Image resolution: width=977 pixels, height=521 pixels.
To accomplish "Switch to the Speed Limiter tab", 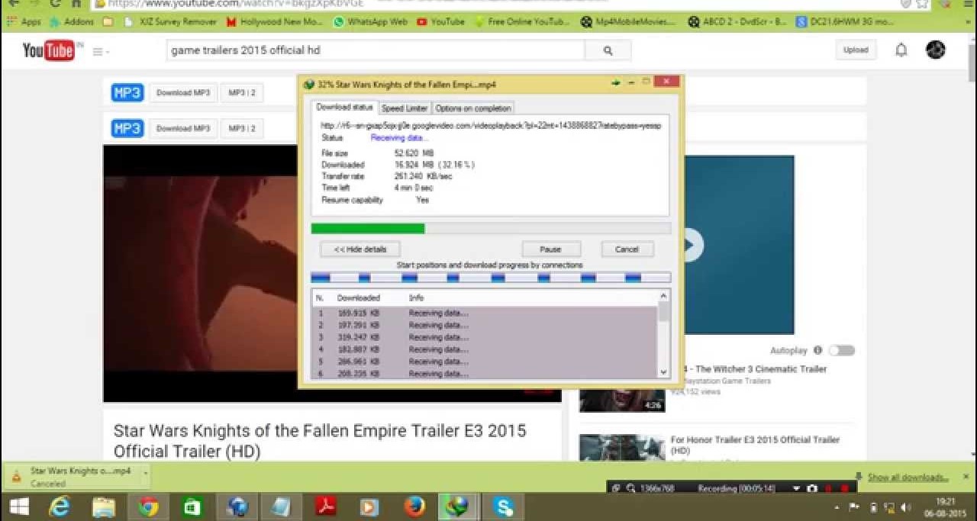I will tap(405, 108).
